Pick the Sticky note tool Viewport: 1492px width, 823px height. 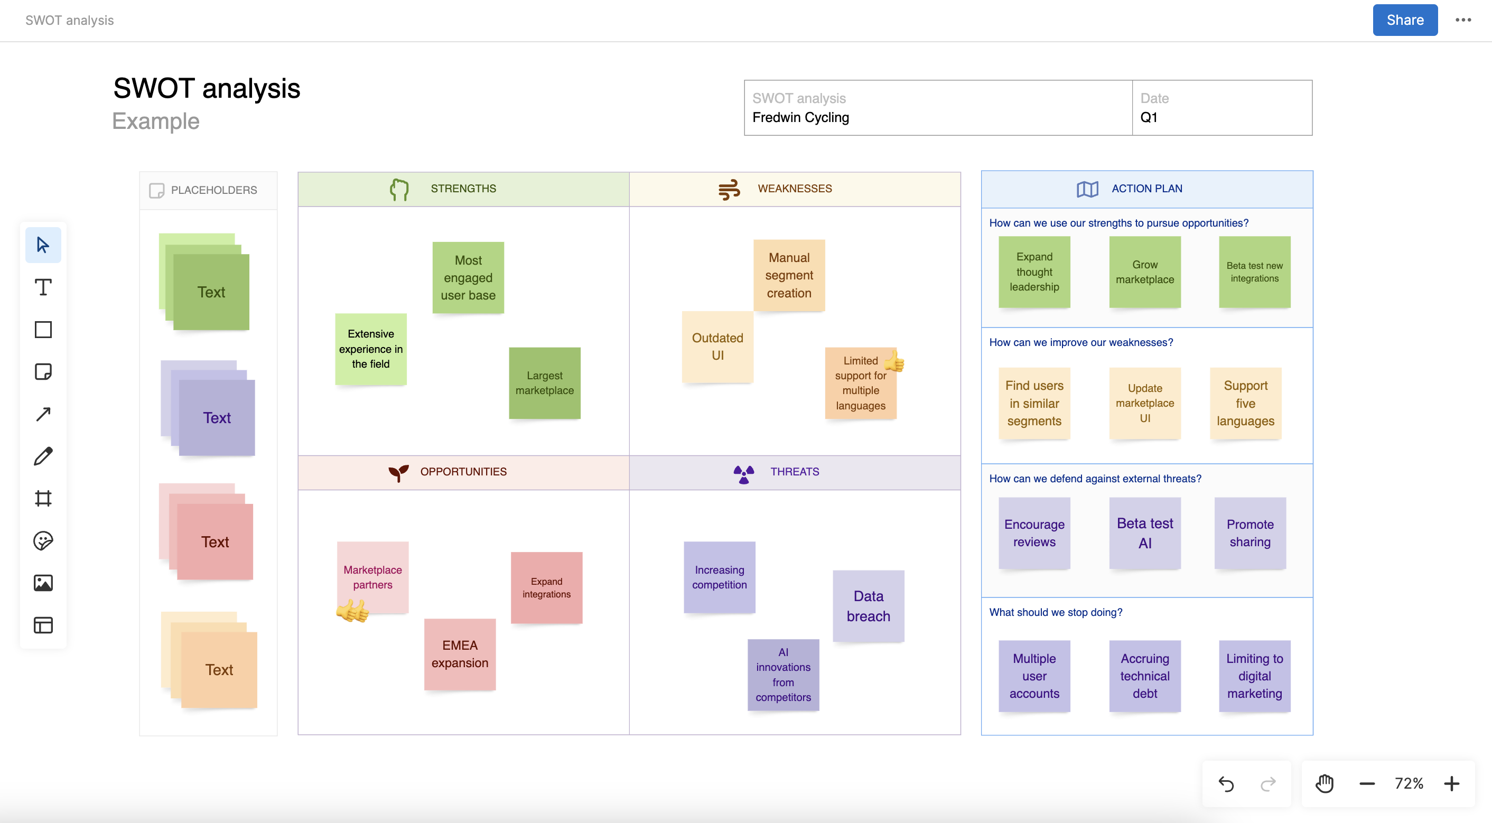tap(43, 371)
